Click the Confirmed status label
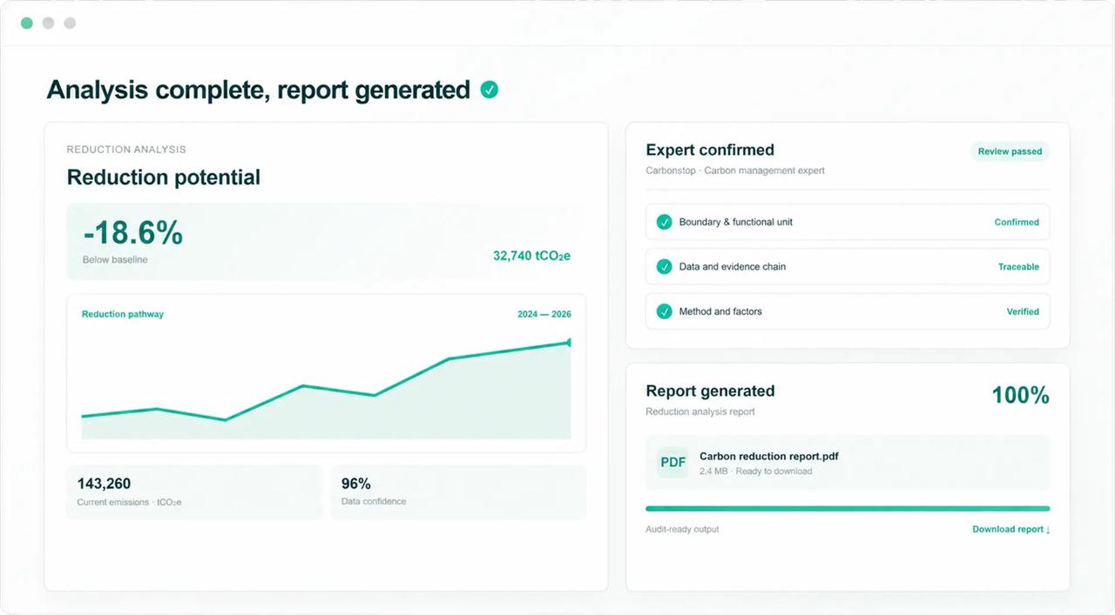The width and height of the screenshot is (1115, 615). coord(1017,222)
